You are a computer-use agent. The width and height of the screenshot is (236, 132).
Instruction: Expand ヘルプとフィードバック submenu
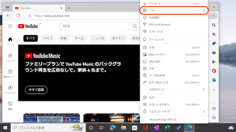point(174,111)
